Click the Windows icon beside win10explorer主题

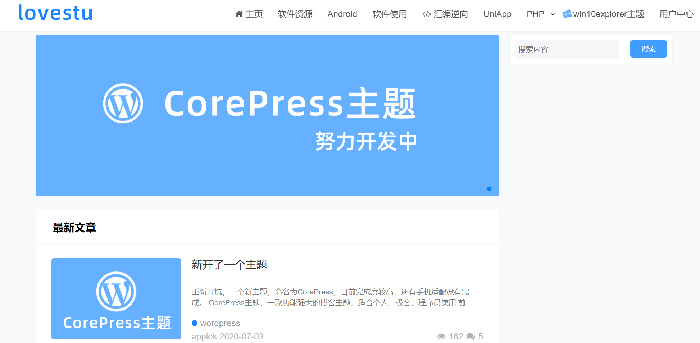pos(567,14)
